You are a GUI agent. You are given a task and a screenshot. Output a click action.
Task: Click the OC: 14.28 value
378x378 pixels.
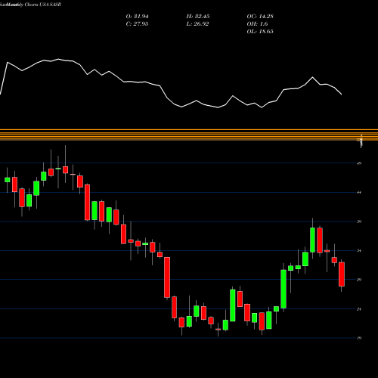pos(260,17)
